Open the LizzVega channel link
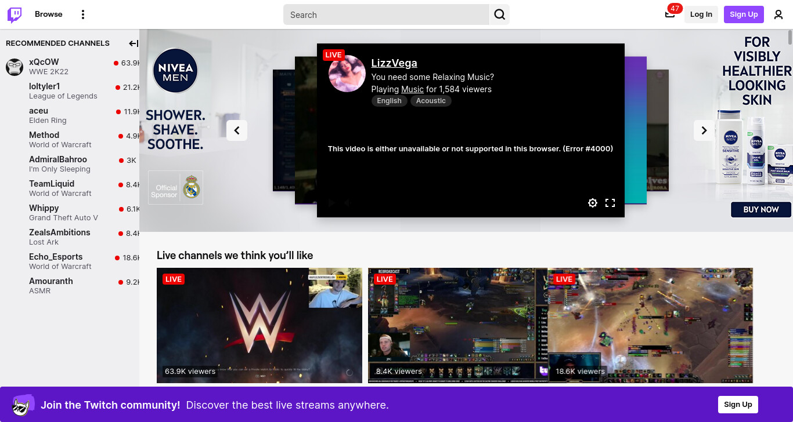 pyautogui.click(x=394, y=63)
